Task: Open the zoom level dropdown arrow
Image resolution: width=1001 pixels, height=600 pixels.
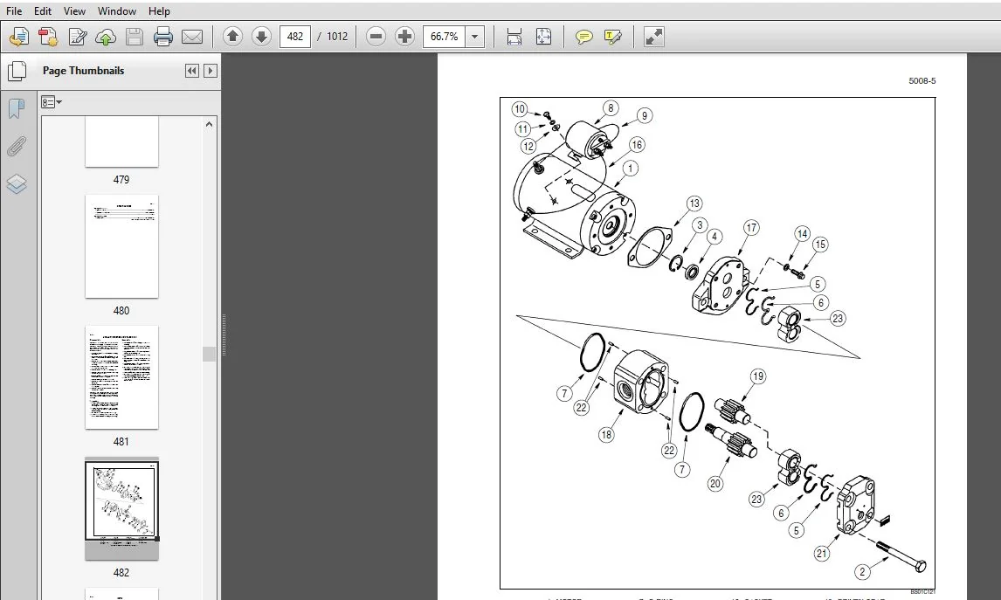Action: pyautogui.click(x=474, y=37)
